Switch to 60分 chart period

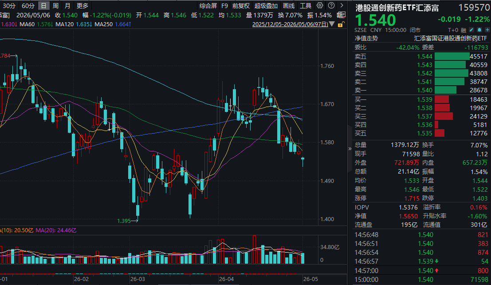point(28,6)
